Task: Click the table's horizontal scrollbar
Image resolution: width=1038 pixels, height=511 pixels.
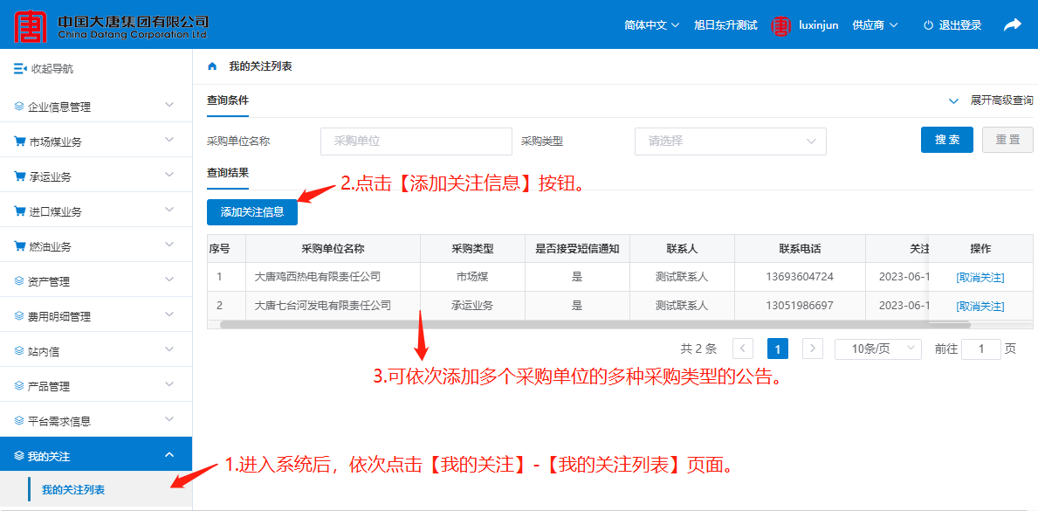Action: tap(594, 324)
